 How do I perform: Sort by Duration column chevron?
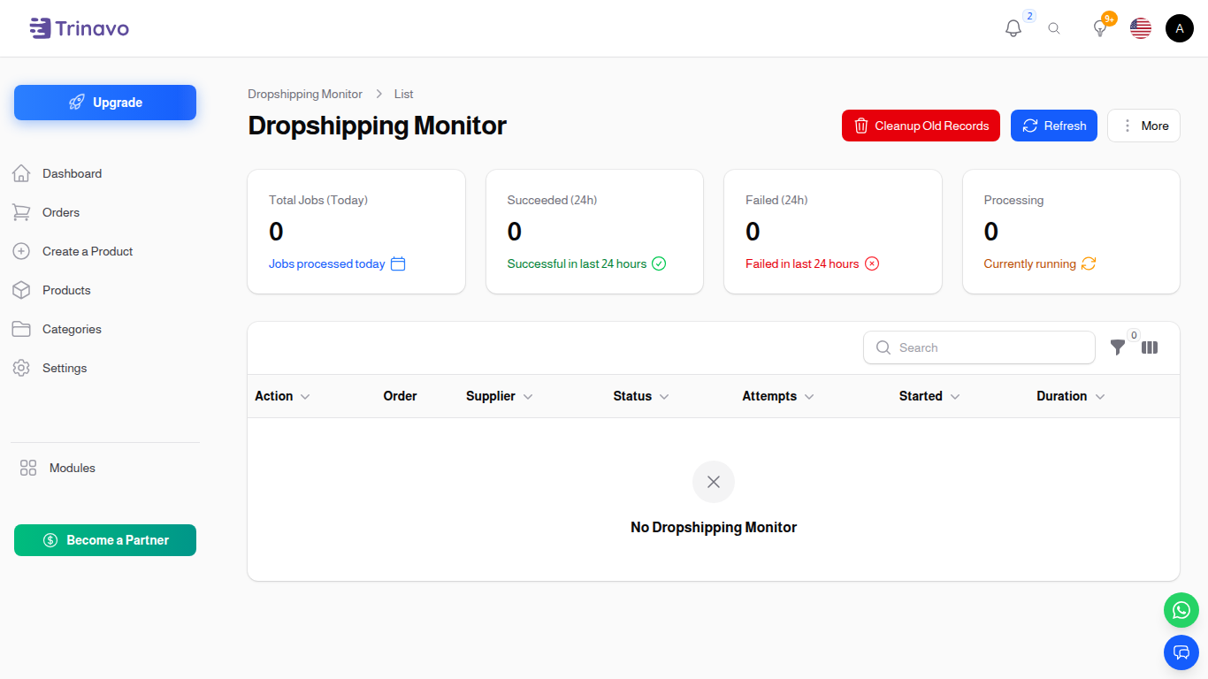tap(1100, 396)
